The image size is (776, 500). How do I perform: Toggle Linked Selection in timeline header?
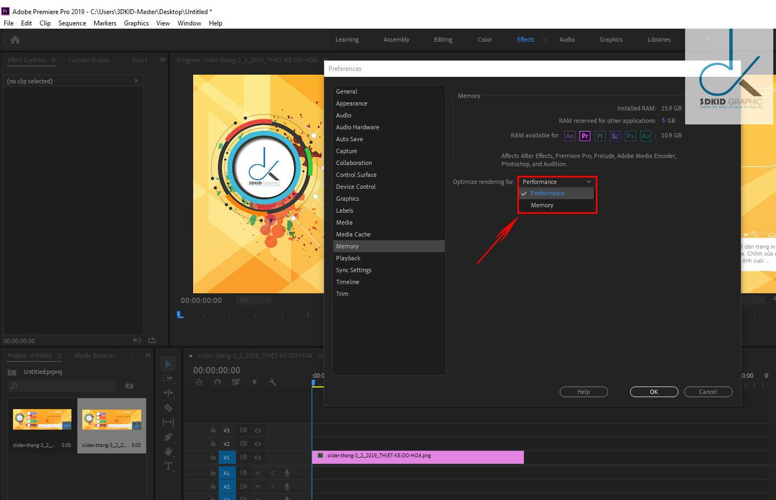236,382
